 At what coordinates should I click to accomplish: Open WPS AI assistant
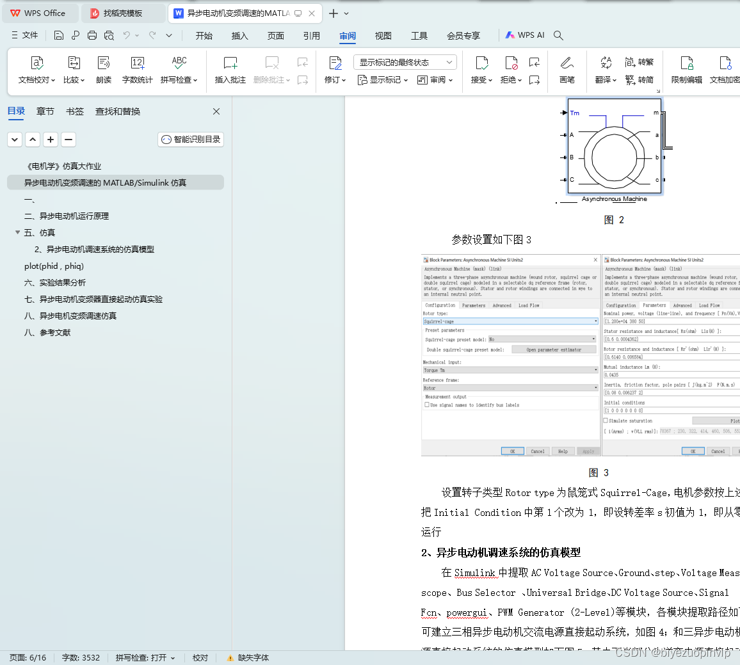pos(525,35)
